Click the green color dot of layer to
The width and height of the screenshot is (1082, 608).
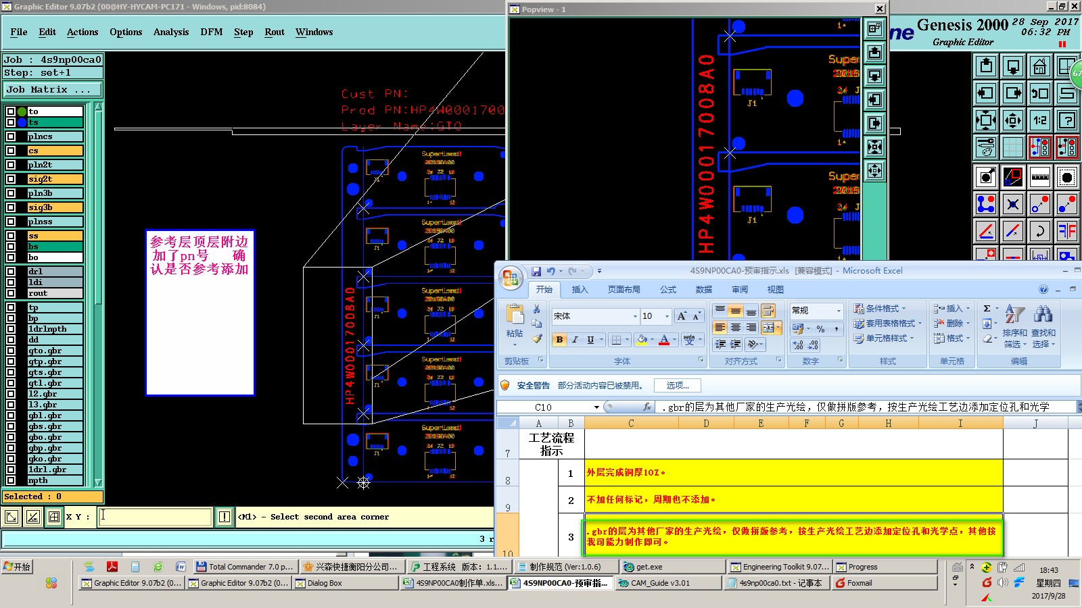22,111
